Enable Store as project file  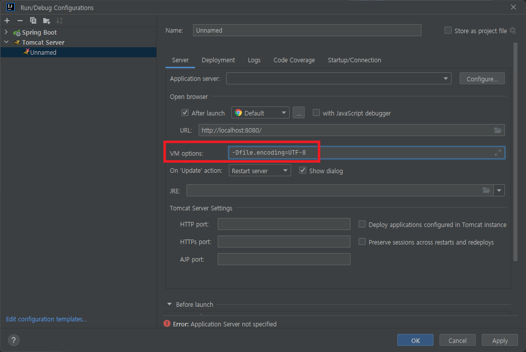tap(448, 31)
